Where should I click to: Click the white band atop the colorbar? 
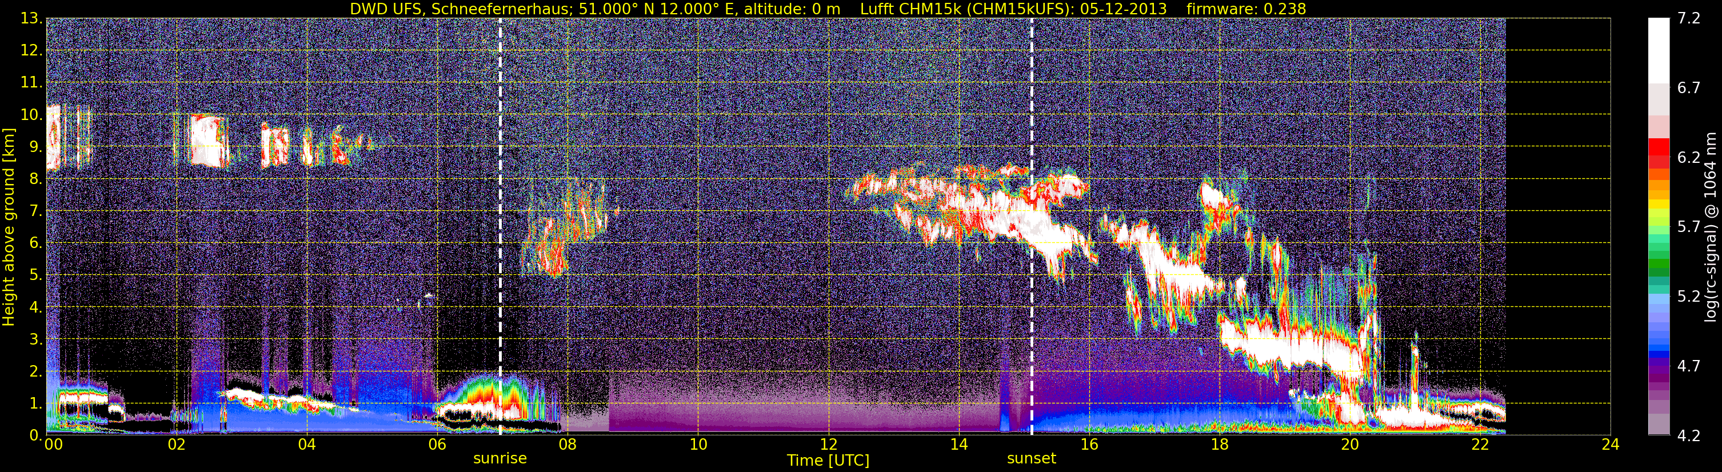pyautogui.click(x=1659, y=50)
